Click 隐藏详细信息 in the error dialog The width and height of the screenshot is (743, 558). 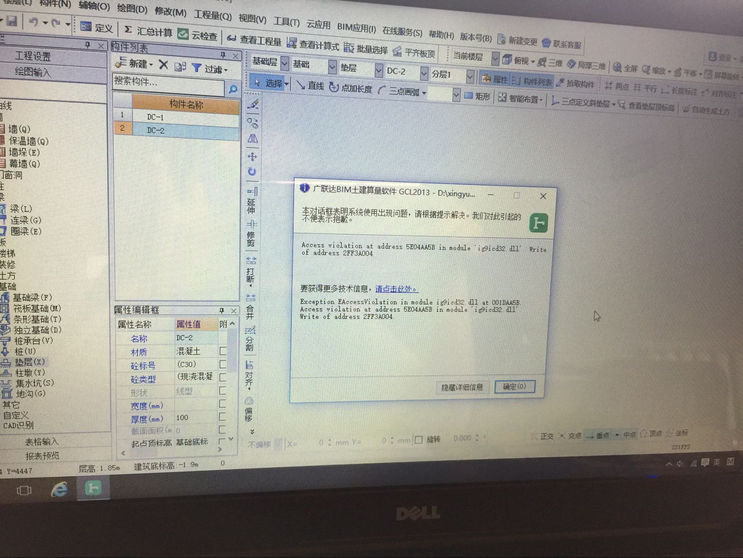(x=462, y=387)
